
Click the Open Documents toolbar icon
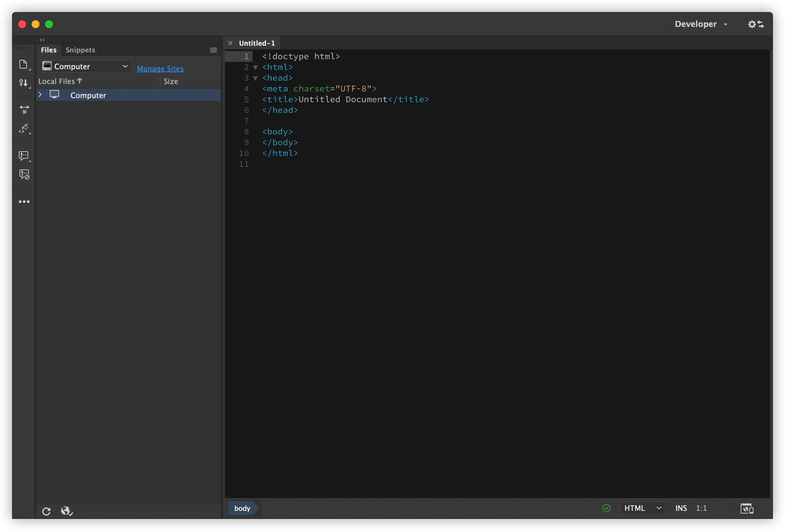23,64
